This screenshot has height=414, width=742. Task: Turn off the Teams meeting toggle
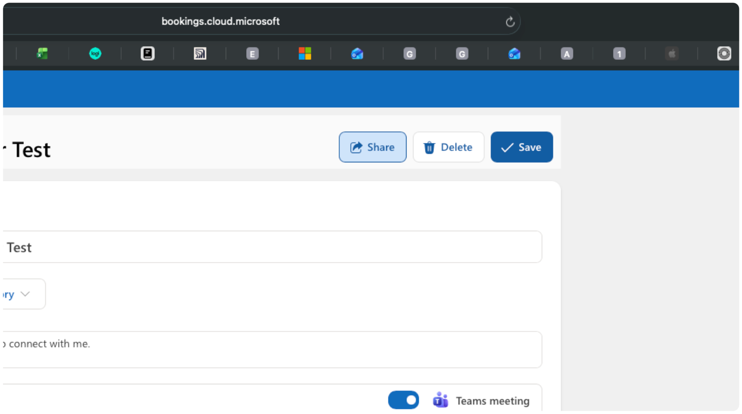404,400
